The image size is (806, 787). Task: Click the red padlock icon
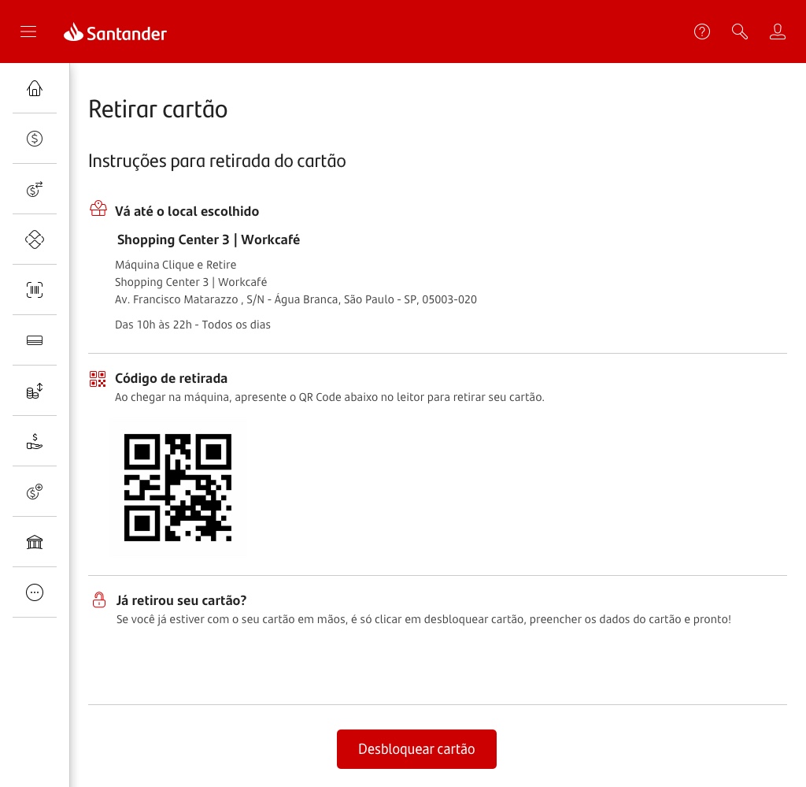[x=98, y=600]
